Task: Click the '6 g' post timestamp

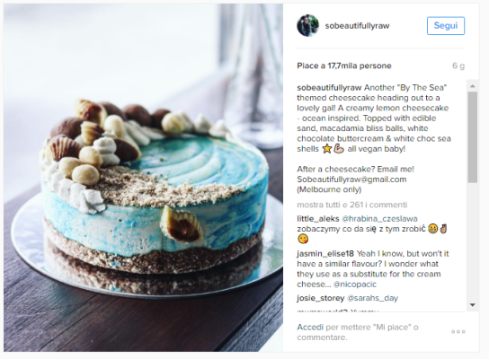Action: (458, 66)
